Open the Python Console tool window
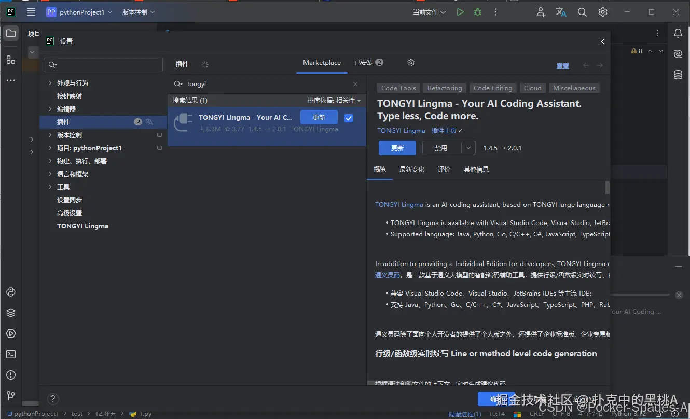The height and width of the screenshot is (419, 690). [x=10, y=292]
